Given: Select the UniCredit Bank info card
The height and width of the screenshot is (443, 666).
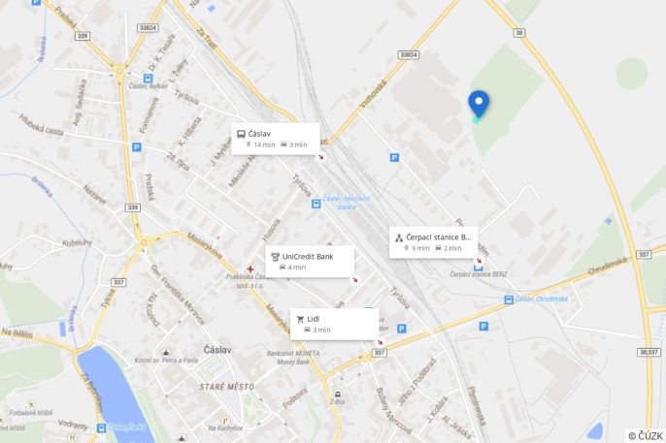Looking at the screenshot, I should (310, 262).
